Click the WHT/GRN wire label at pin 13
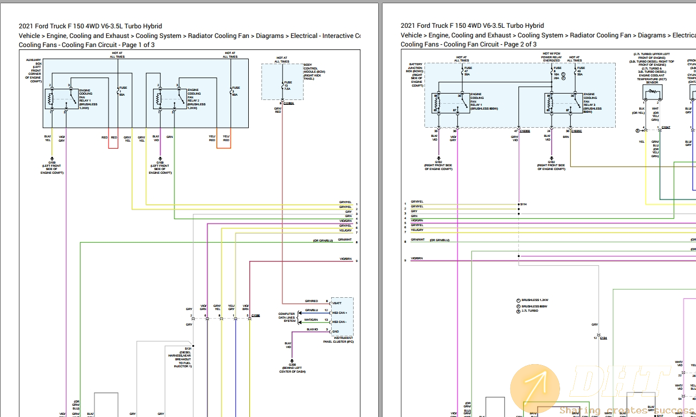The height and width of the screenshot is (417, 696). click(x=311, y=320)
